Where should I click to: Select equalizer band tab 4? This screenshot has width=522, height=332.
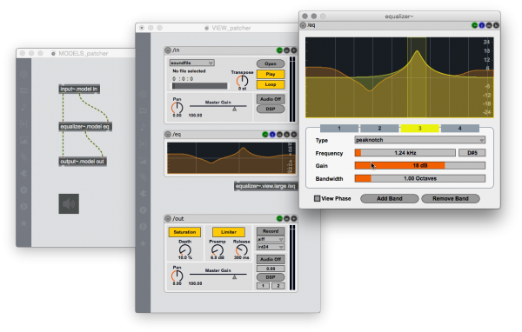point(459,128)
